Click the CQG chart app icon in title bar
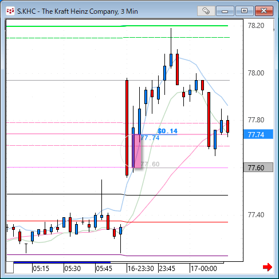 10,11
